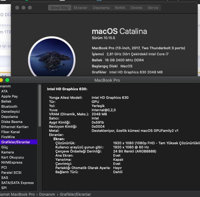The image size is (200, 197).
Task: Switch to the Servis tab
Action: pyautogui.click(x=152, y=8)
